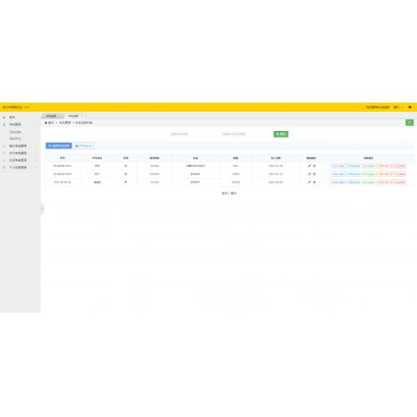This screenshot has height=417, width=417.
Task: Click the green search button beside the search fields
Action: click(281, 134)
